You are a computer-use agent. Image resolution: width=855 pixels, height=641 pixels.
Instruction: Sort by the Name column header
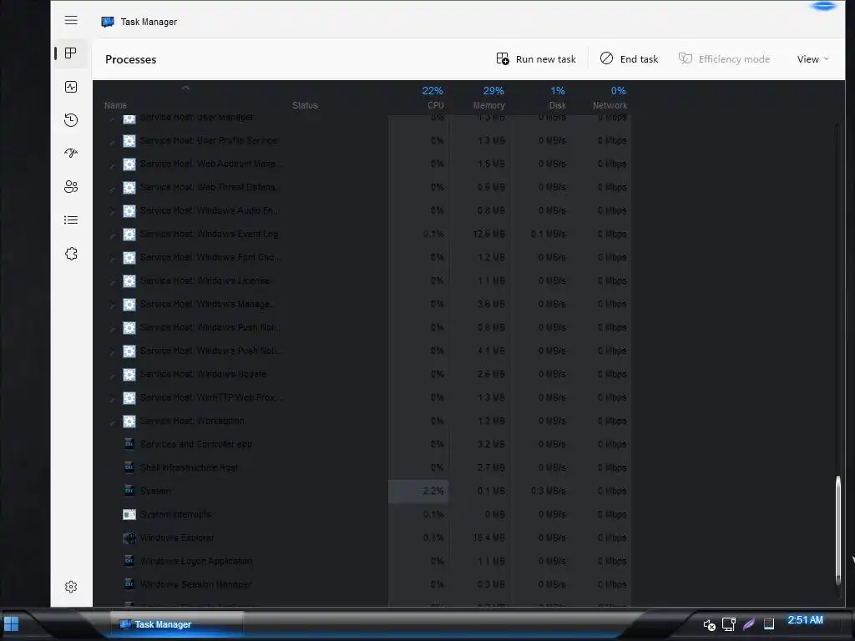[115, 105]
